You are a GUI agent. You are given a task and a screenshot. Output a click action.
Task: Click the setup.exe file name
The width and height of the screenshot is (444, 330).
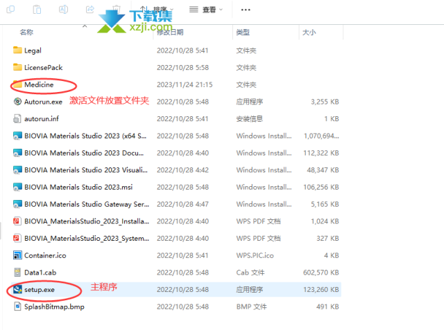coord(40,290)
